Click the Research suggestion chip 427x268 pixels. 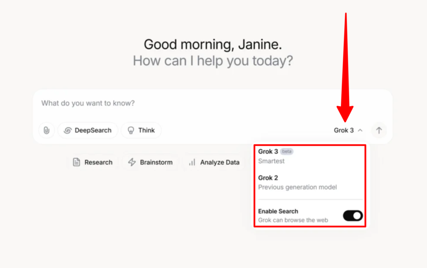(92, 162)
